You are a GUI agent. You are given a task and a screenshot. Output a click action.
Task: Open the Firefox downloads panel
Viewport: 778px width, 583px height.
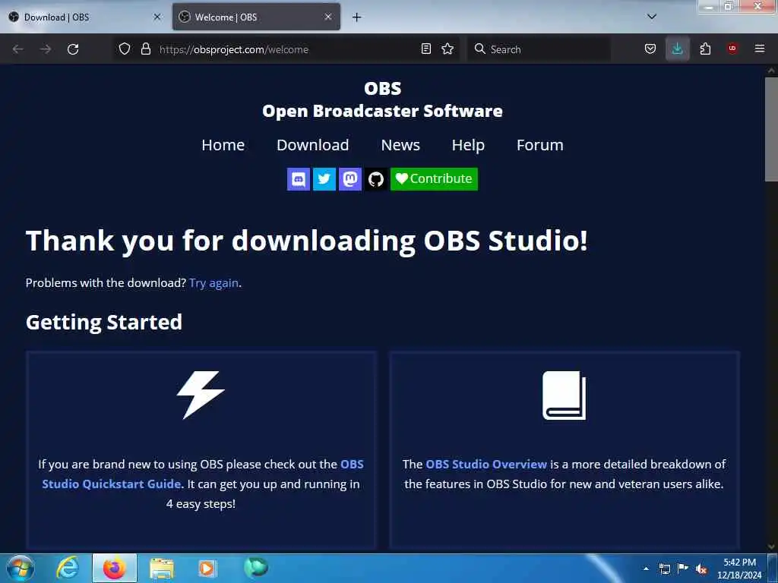point(677,49)
